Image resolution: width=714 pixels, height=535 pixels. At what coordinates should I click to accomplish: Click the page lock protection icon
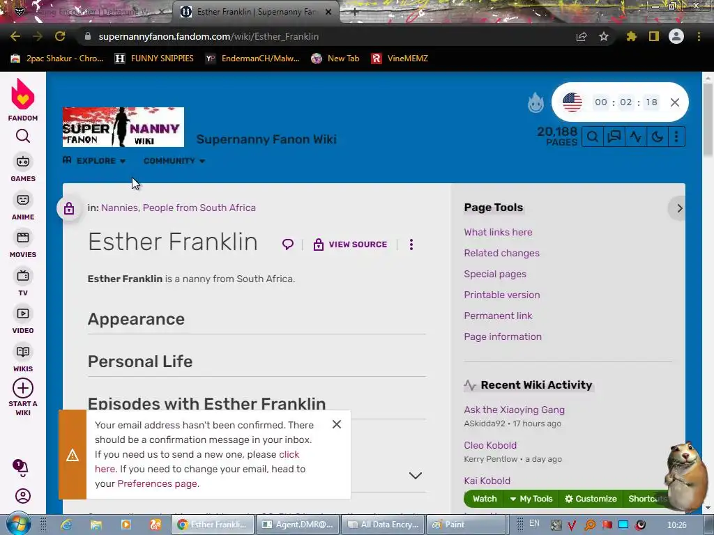tap(69, 208)
